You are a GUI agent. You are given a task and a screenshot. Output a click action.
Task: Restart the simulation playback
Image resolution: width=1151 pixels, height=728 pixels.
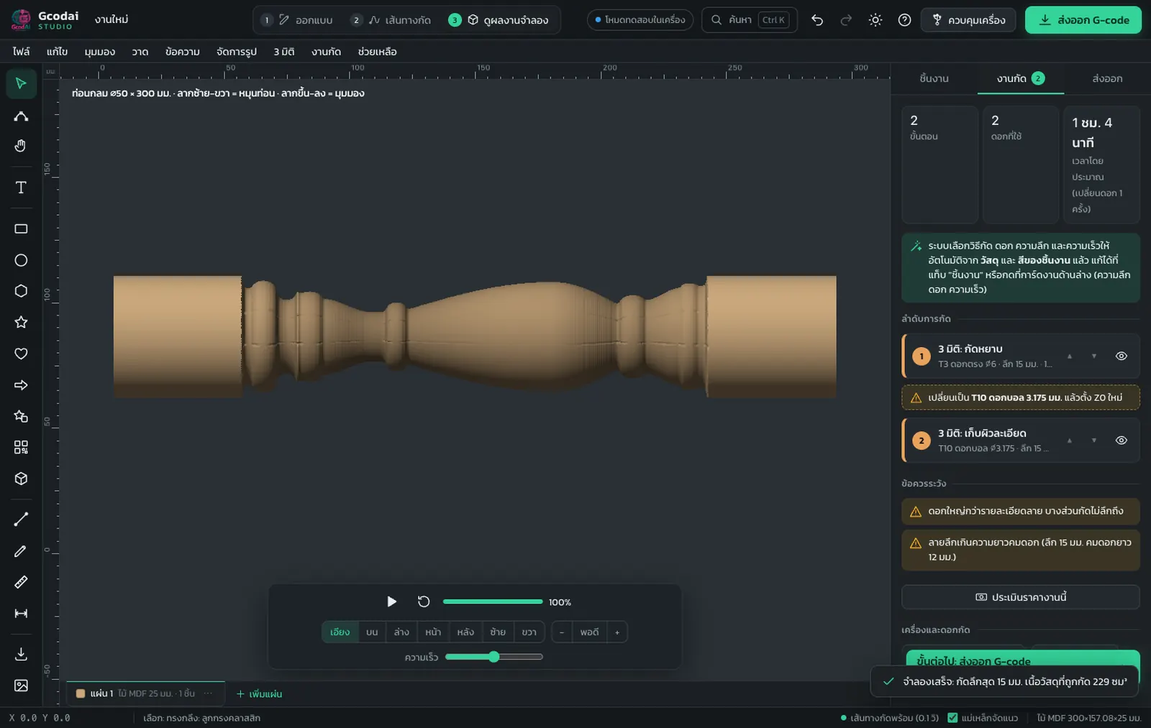(424, 602)
